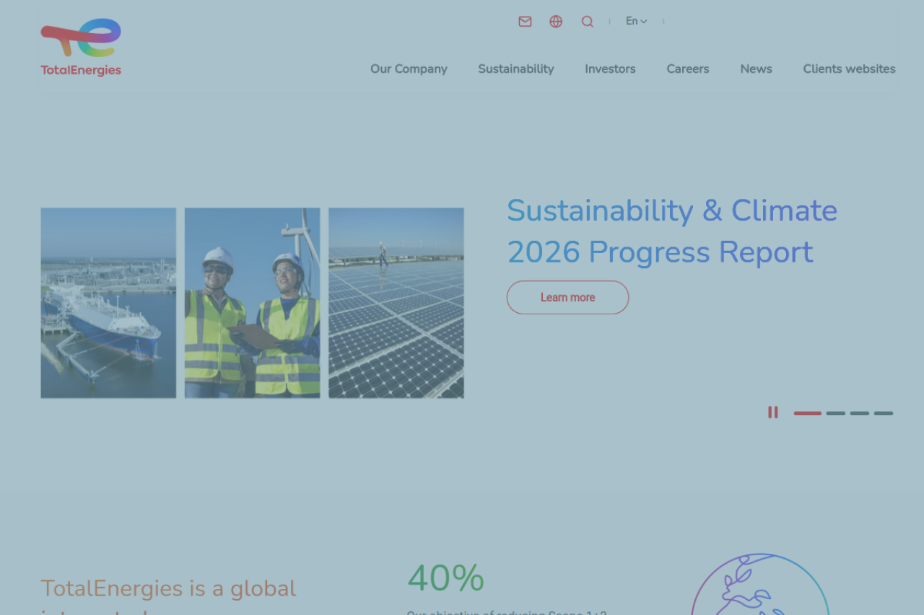The height and width of the screenshot is (615, 924).
Task: Go to the Careers section
Action: [687, 69]
